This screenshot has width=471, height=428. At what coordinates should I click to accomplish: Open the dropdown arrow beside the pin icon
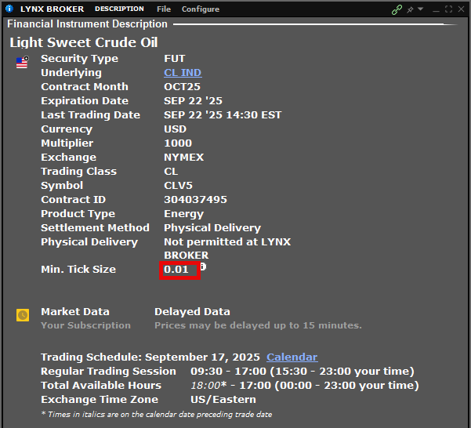pos(420,9)
